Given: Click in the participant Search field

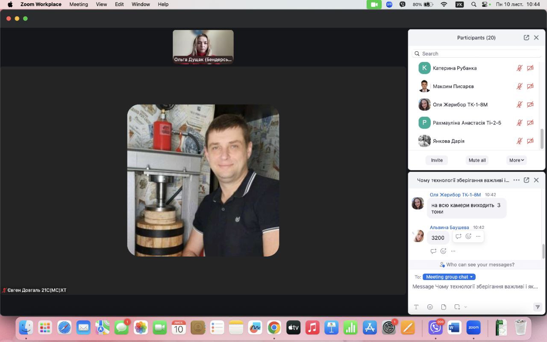Looking at the screenshot, I should [x=477, y=54].
